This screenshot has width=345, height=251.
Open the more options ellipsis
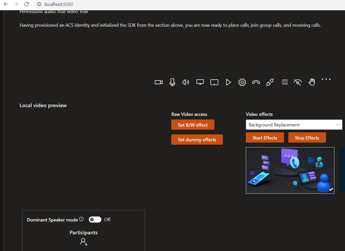point(326,79)
